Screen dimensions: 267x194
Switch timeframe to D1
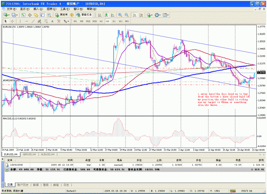coord(114,21)
